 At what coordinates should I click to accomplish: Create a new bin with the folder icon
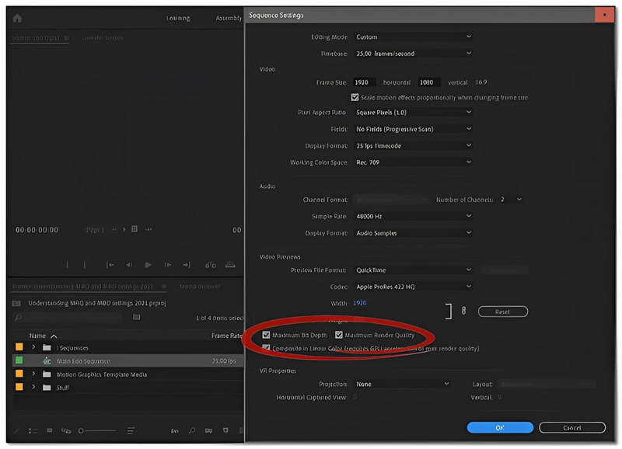coord(208,430)
